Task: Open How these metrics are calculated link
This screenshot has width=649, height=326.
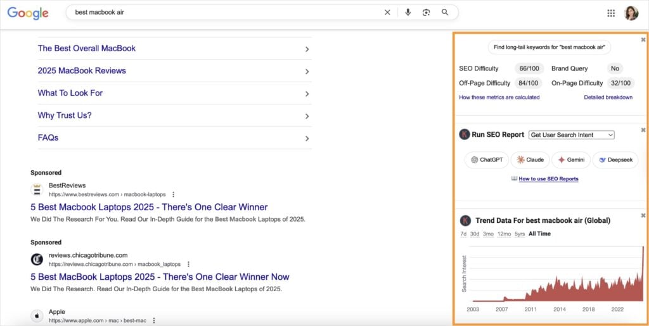Action: (499, 97)
